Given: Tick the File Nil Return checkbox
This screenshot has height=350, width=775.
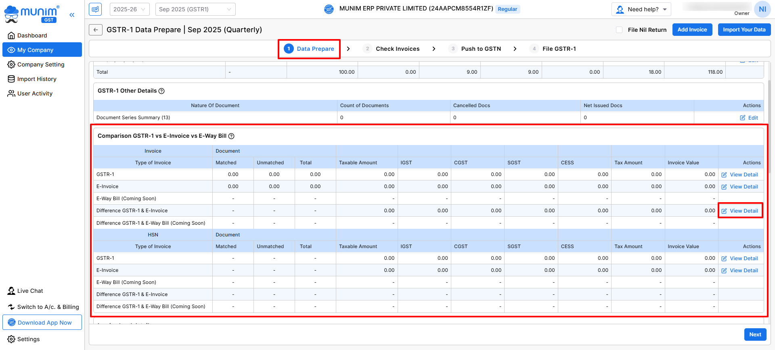Looking at the screenshot, I should pos(619,30).
